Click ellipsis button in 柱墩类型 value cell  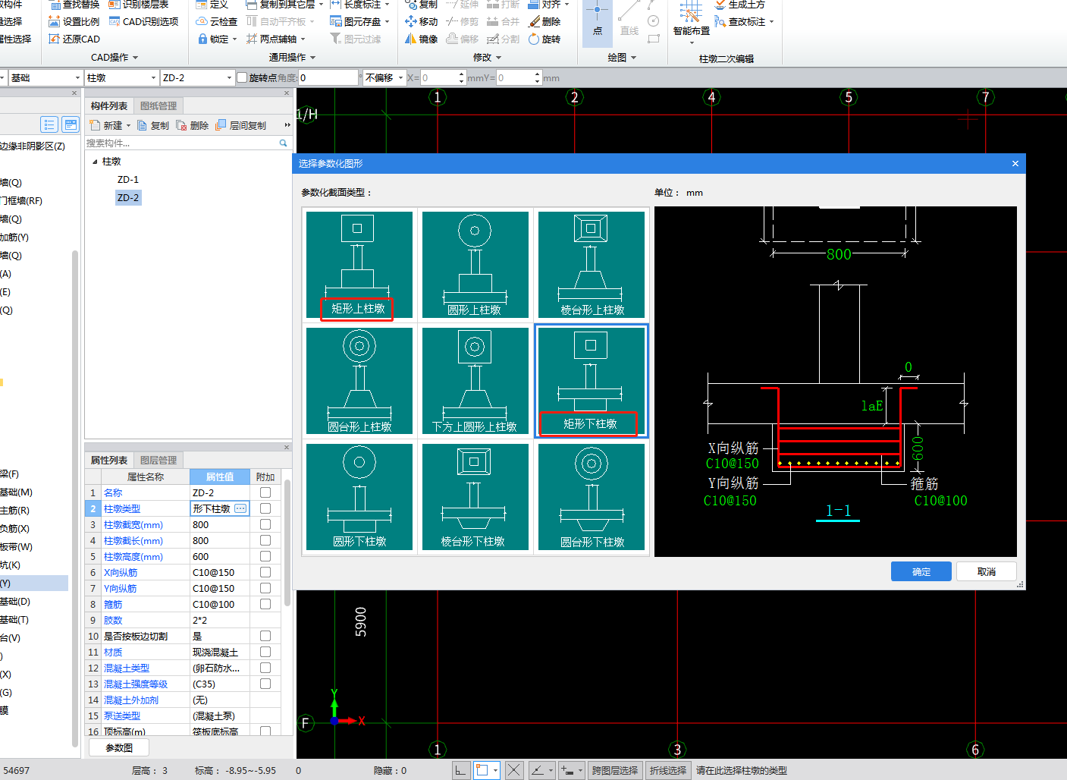(x=240, y=508)
